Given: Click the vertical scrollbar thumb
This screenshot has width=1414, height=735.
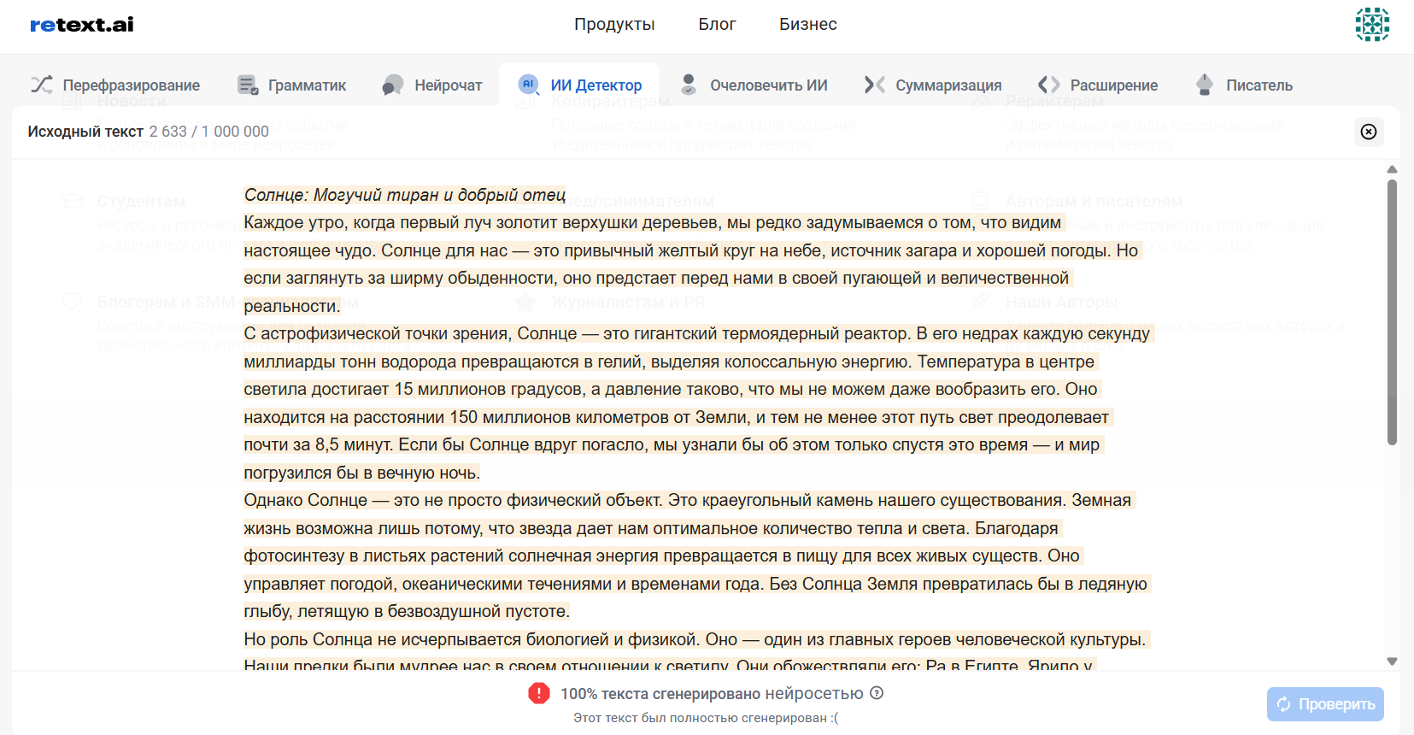Looking at the screenshot, I should tap(1392, 312).
